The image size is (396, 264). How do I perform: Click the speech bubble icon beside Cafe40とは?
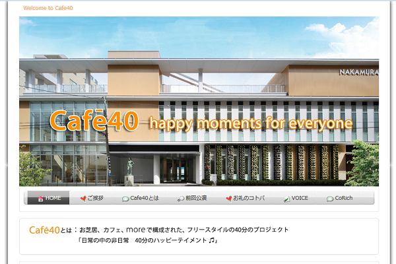point(125,198)
